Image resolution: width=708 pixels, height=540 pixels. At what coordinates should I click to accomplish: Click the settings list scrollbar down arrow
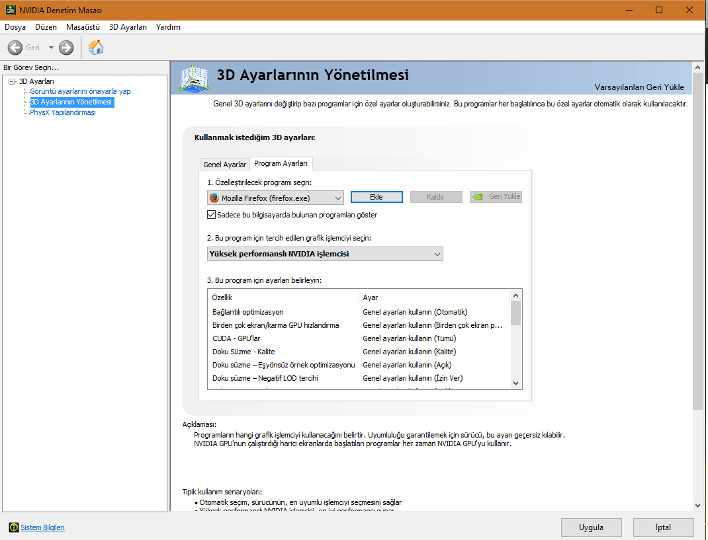516,383
